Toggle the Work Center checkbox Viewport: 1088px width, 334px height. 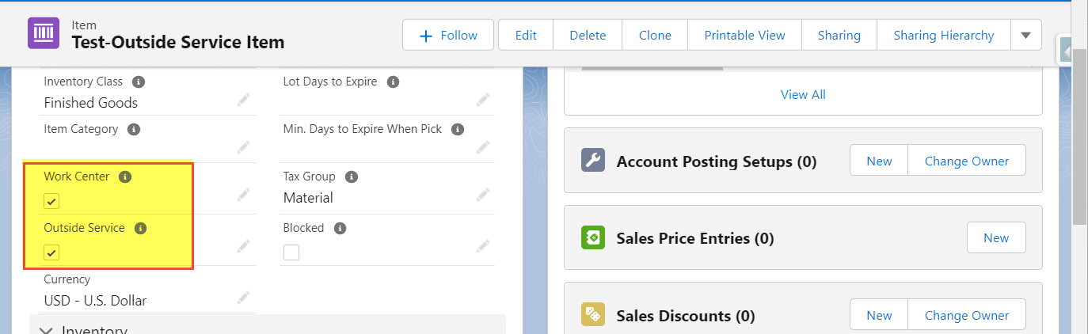(51, 201)
